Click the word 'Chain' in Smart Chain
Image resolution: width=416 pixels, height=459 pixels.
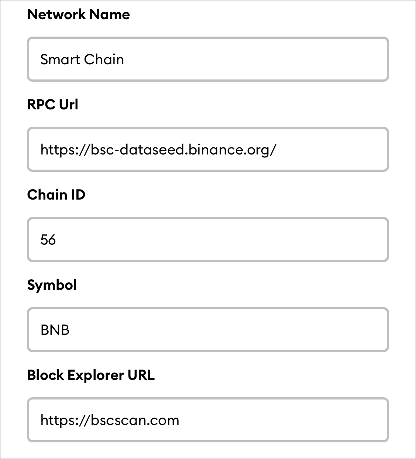click(x=104, y=59)
